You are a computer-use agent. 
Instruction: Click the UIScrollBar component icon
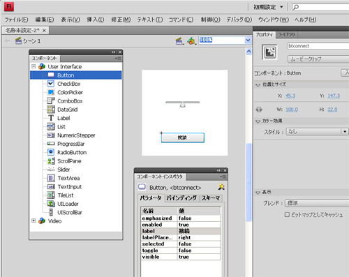coord(51,212)
